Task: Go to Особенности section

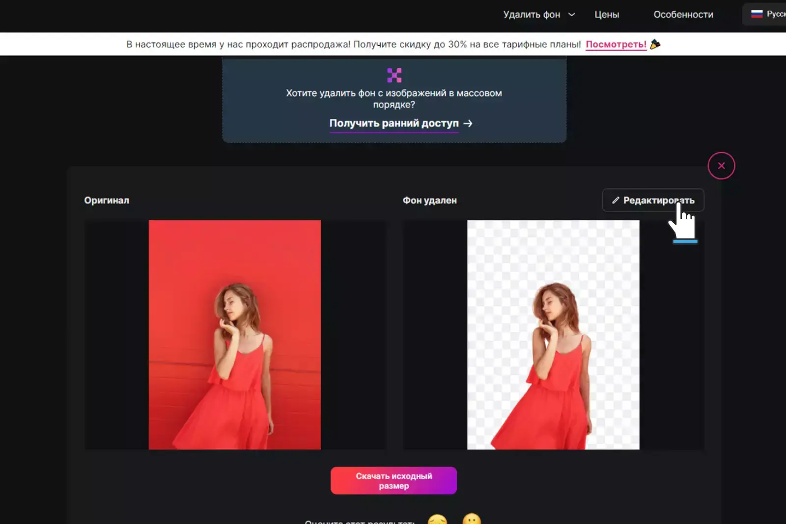Action: coord(683,14)
